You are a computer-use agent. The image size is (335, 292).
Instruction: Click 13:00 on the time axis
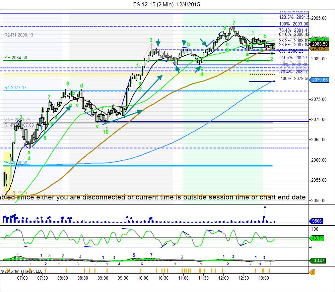pos(264,278)
